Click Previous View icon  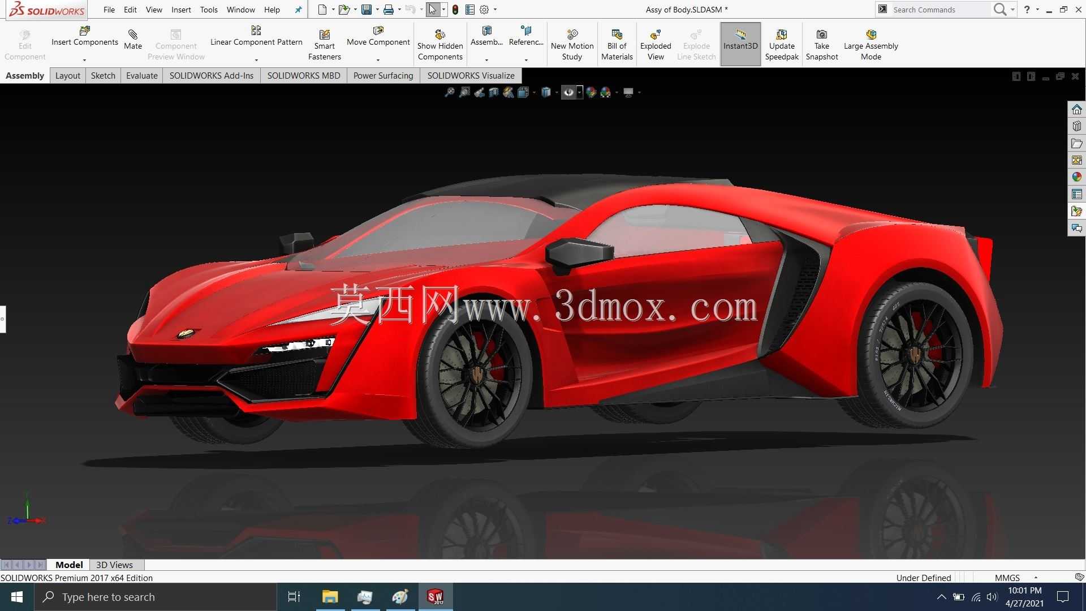[x=479, y=92]
